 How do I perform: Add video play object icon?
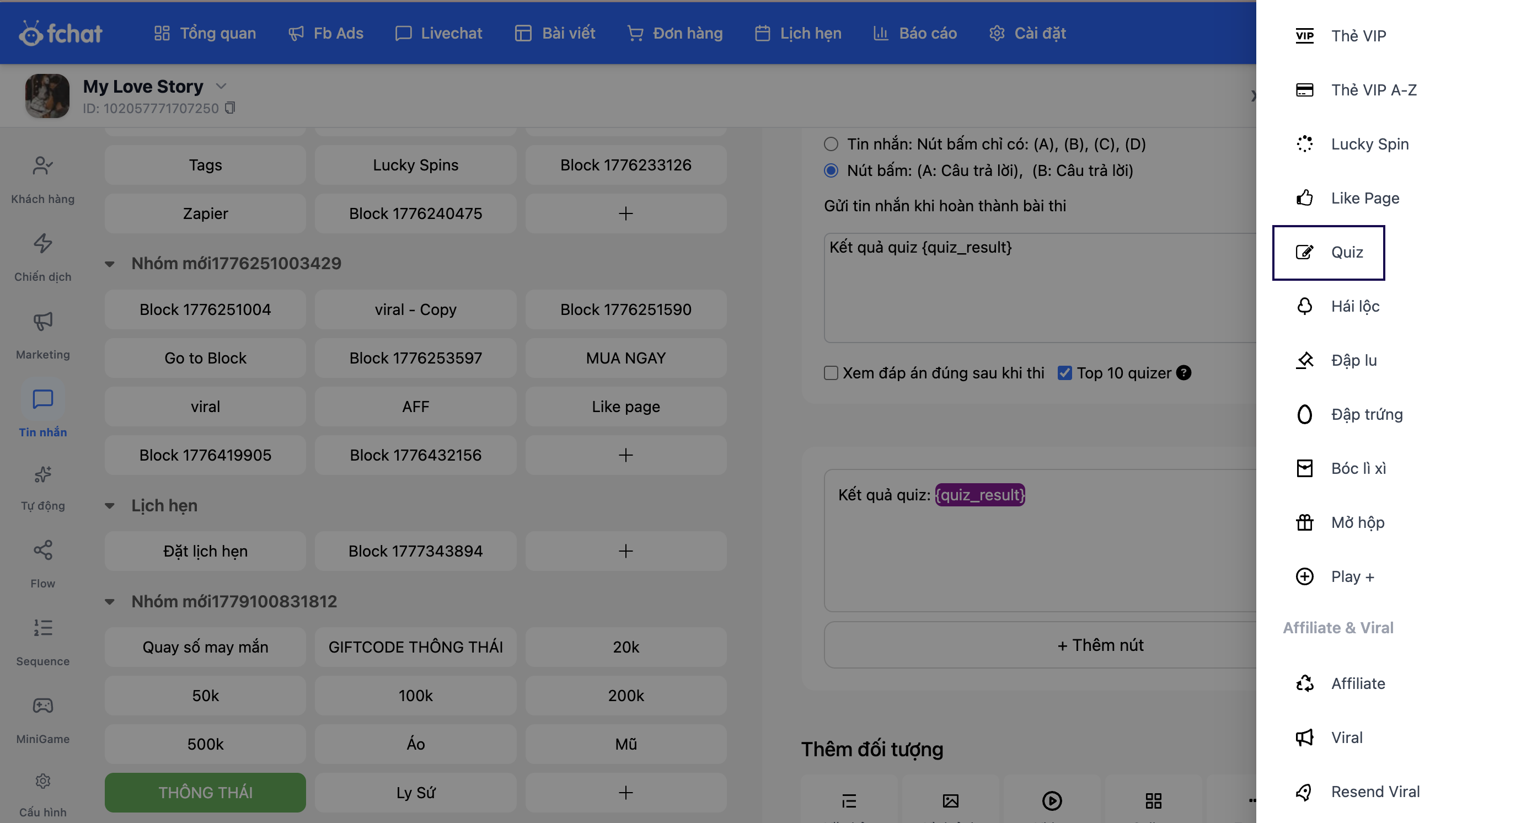coord(1052,801)
